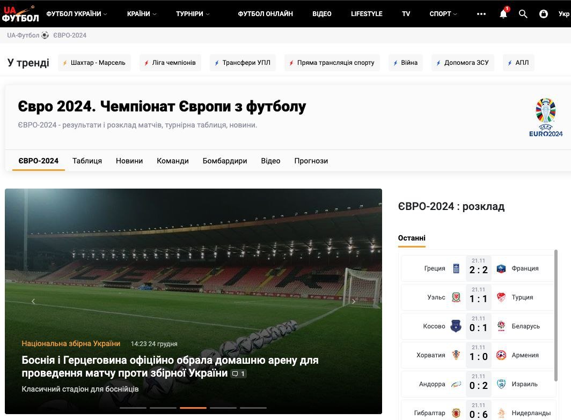Open the notifications bell
The image size is (571, 420).
[503, 14]
